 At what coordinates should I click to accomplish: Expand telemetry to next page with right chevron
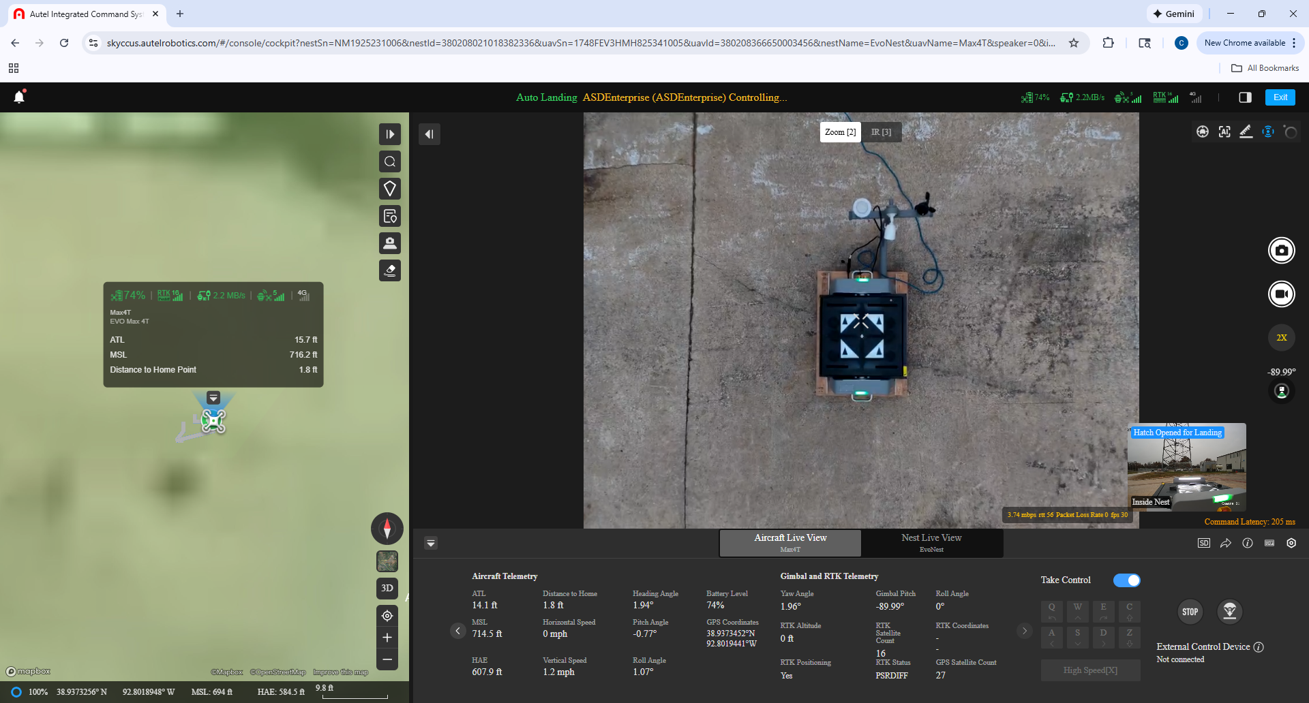(x=1024, y=631)
